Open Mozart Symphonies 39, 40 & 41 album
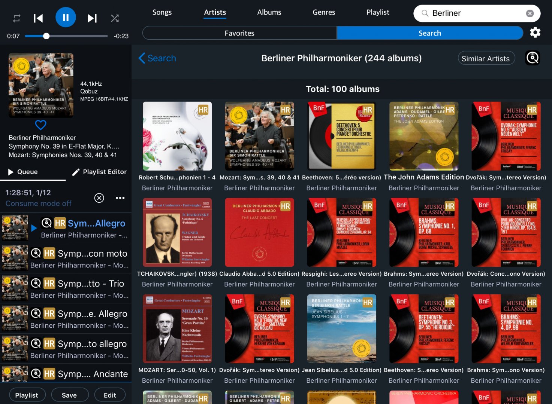The width and height of the screenshot is (552, 404). [x=259, y=136]
